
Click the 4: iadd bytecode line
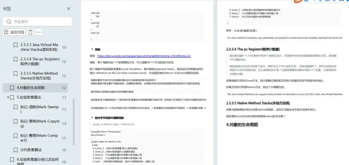tap(124, 161)
